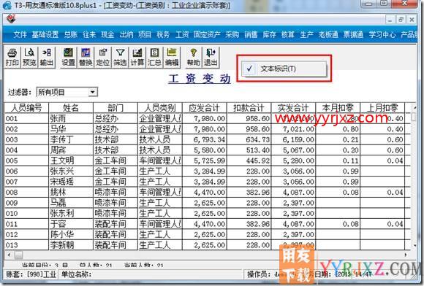Open the 基础设置 menu
Screen dimensions: 424x286
click(x=45, y=34)
